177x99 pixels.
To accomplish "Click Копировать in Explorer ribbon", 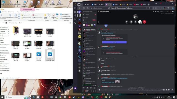I will (10, 16).
